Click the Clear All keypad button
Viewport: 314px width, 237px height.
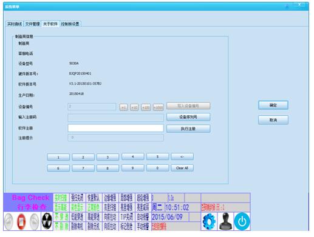182,168
